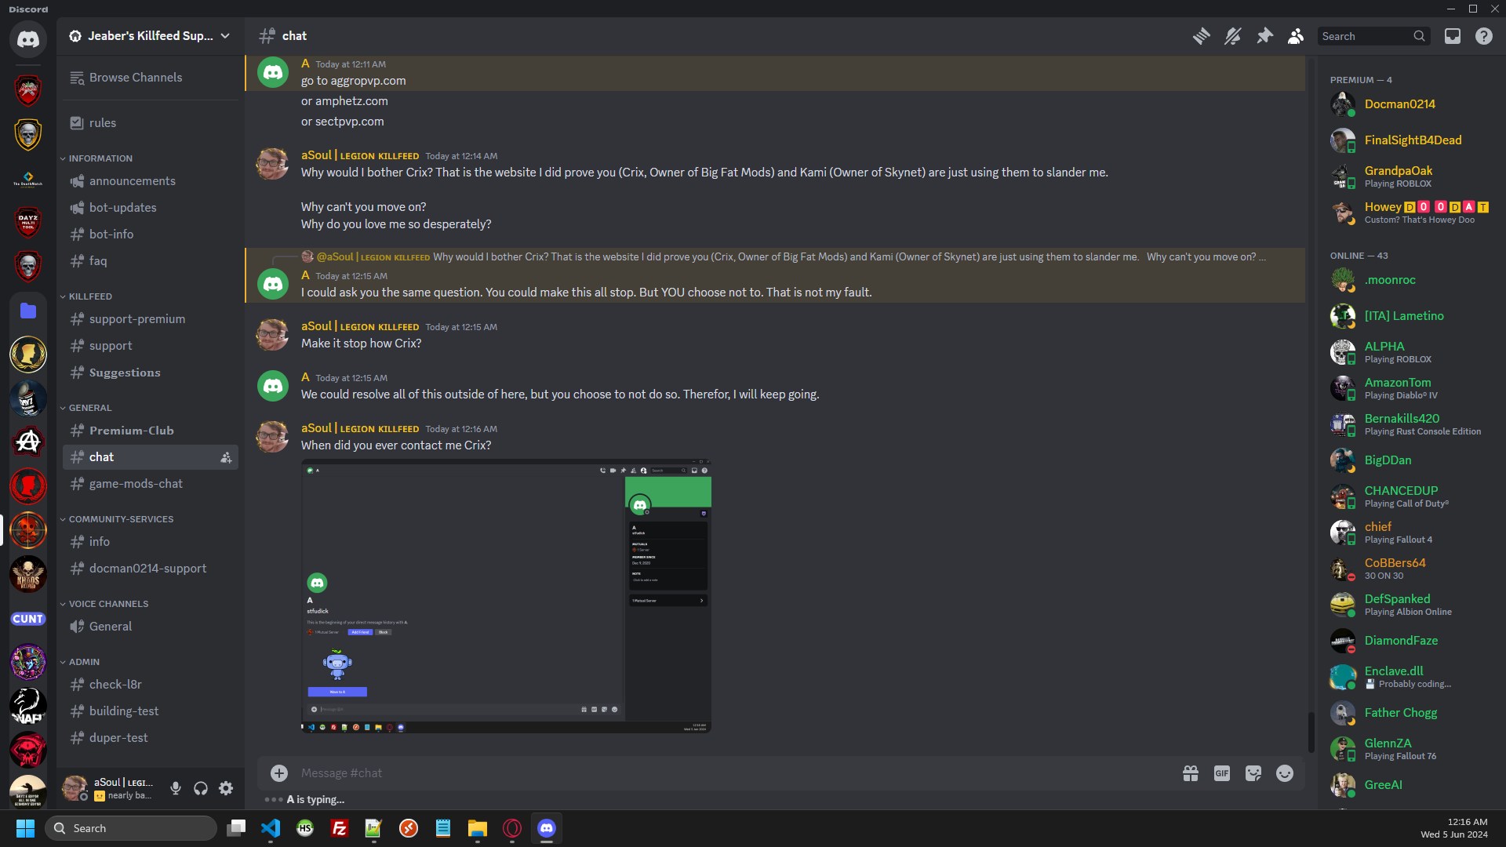
Task: Launch Visual Studio Code from taskbar
Action: point(271,828)
